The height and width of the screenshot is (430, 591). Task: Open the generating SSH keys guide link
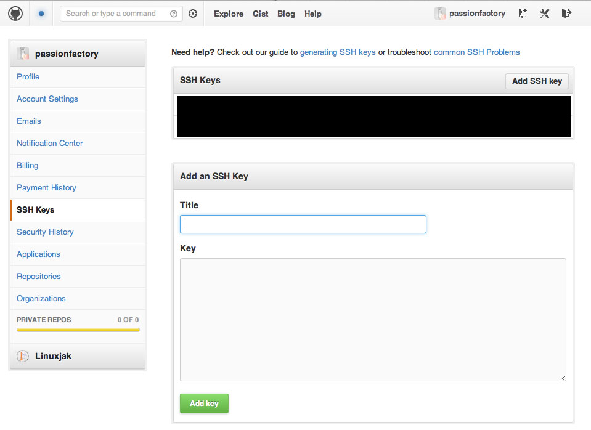click(338, 52)
